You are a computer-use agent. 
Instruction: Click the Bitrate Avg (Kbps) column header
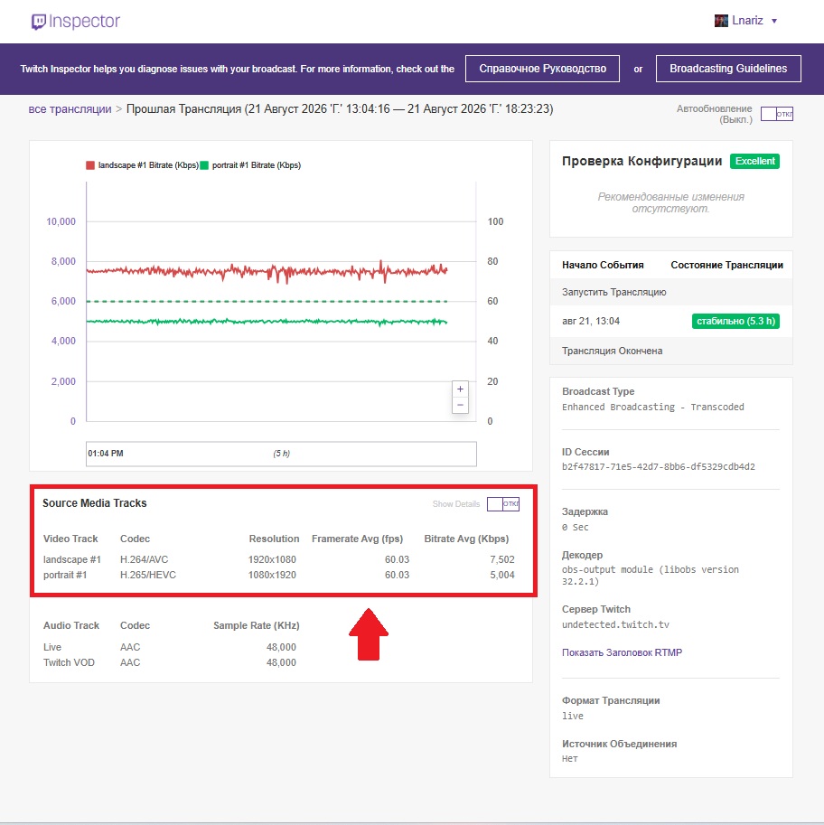tap(466, 539)
